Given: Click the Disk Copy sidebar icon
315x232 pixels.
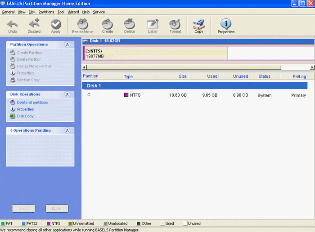Looking at the screenshot, I should pyautogui.click(x=13, y=116).
